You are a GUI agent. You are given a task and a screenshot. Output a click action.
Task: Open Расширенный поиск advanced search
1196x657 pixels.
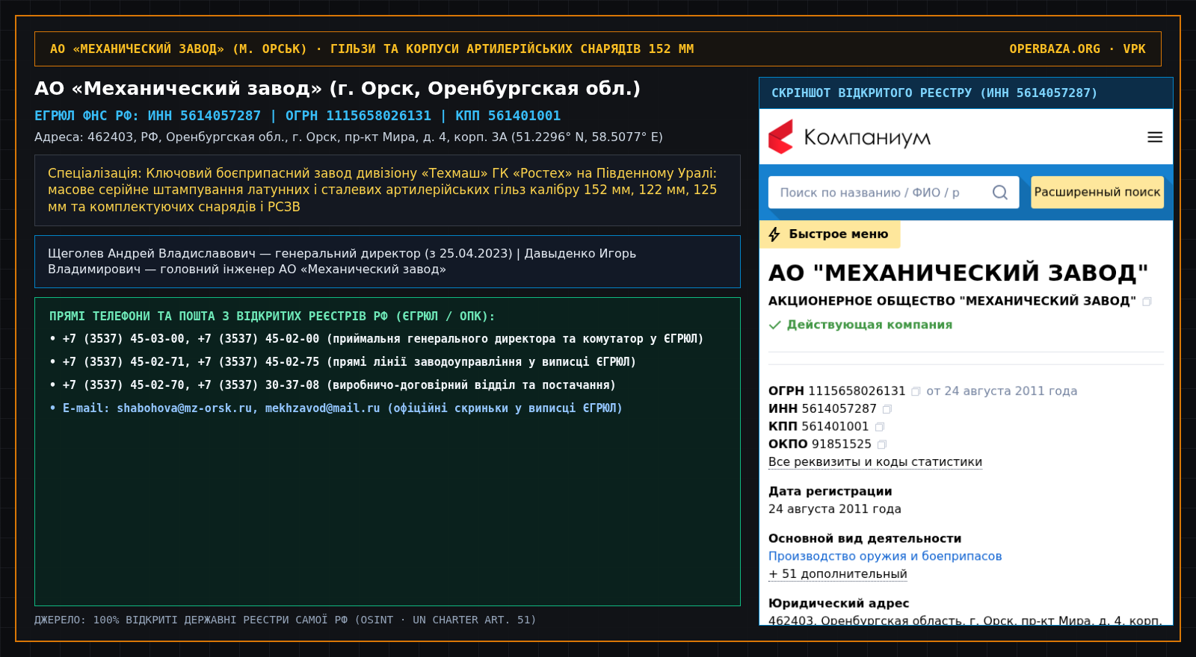pos(1097,192)
